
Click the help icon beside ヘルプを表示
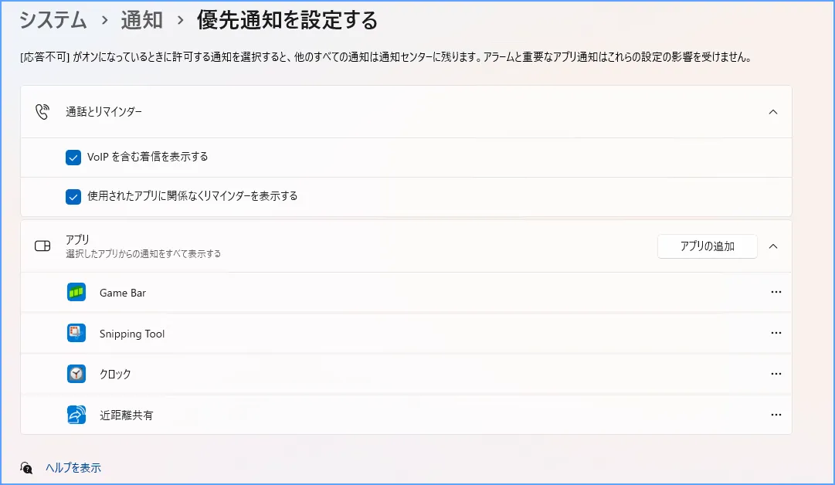pos(26,468)
